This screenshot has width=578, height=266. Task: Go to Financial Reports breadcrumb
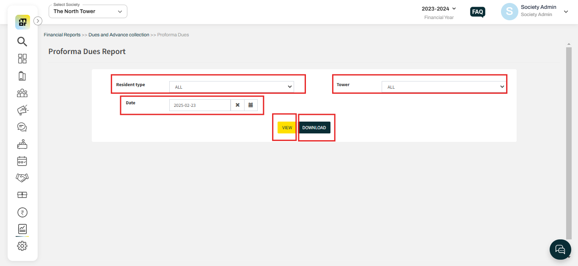(62, 35)
